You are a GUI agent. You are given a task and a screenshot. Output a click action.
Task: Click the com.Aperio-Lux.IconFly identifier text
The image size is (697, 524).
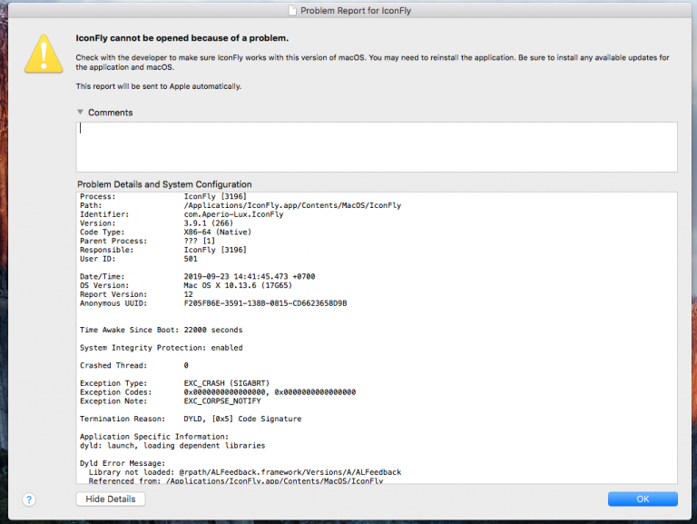233,214
